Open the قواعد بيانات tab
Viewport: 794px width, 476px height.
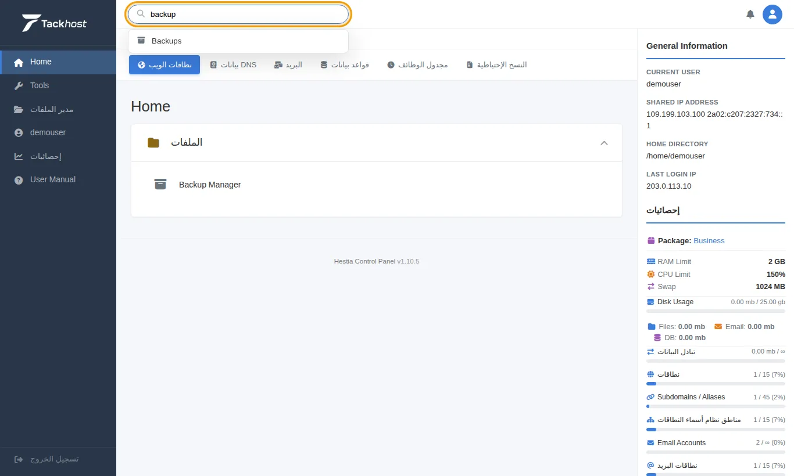345,65
